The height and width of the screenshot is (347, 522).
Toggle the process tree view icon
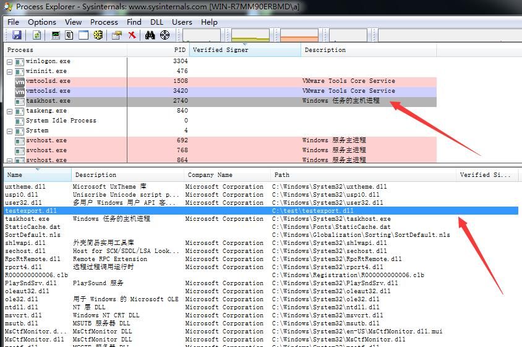(69, 35)
